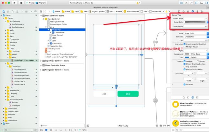210x132 pixels.
Task: Expand the Community folder
Action: [6, 39]
